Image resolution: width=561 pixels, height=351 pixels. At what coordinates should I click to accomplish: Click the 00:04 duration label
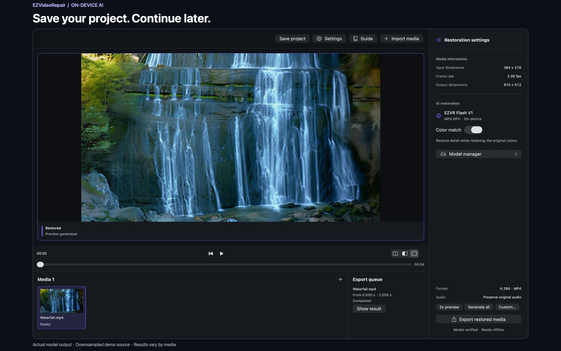tap(419, 264)
